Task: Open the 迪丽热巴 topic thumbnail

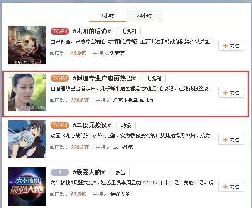Action: [x=27, y=92]
